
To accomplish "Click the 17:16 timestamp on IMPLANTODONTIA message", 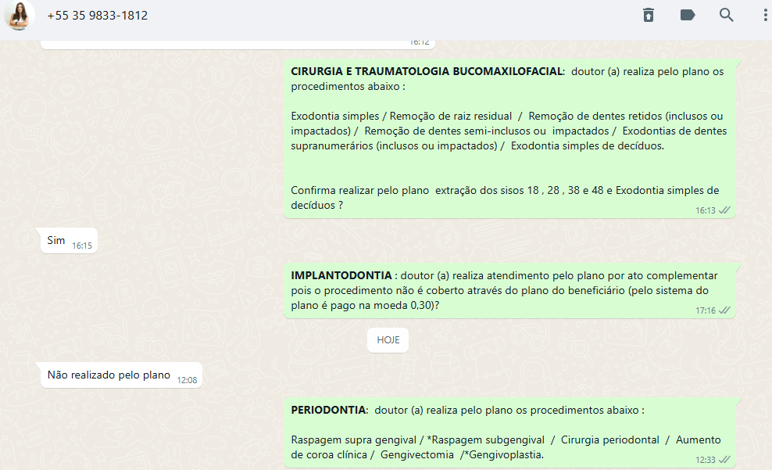I will click(705, 310).
